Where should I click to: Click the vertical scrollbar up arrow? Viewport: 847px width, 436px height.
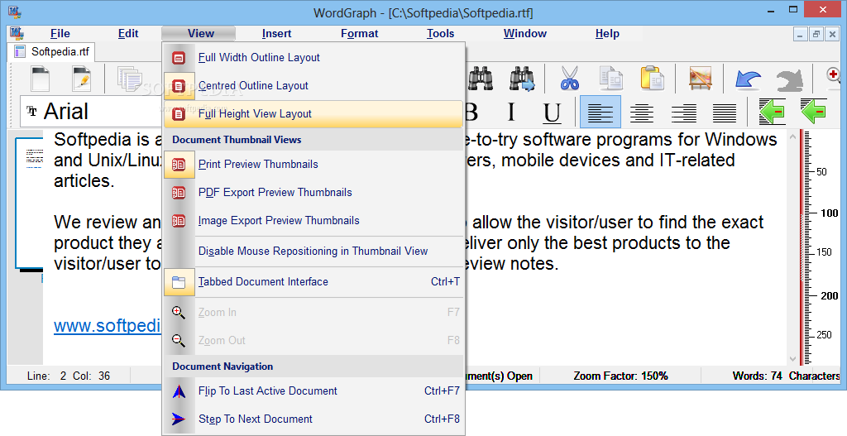pyautogui.click(x=792, y=137)
